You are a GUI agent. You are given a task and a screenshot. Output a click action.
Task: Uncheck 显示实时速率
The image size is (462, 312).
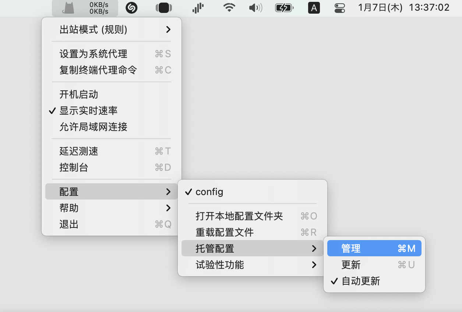pos(112,111)
